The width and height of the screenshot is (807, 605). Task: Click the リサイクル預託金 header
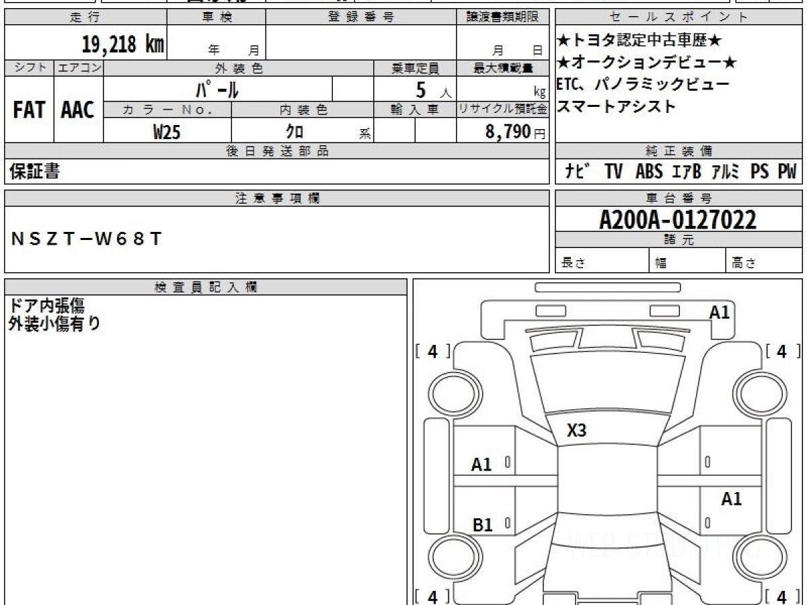502,110
